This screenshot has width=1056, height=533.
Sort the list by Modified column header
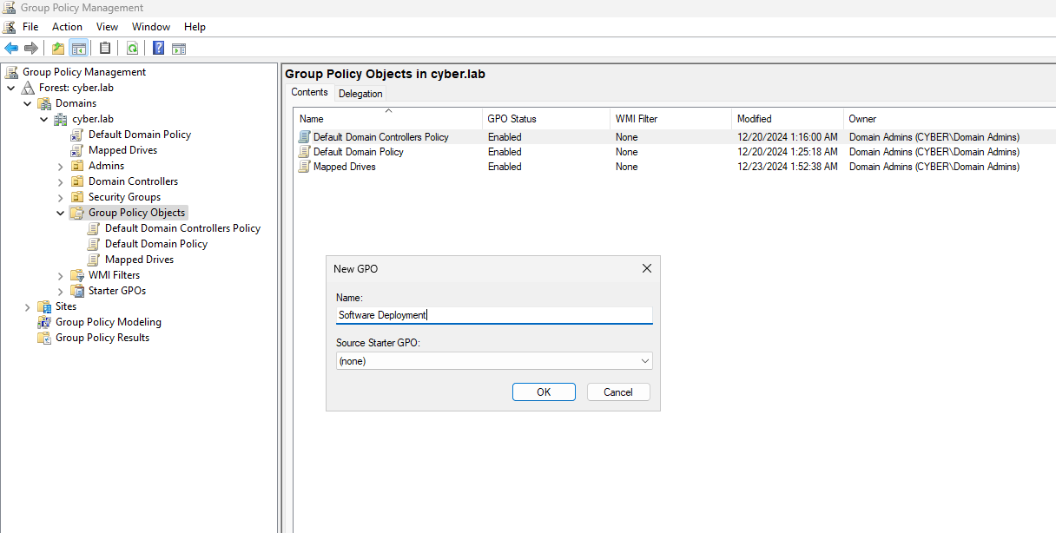[754, 119]
